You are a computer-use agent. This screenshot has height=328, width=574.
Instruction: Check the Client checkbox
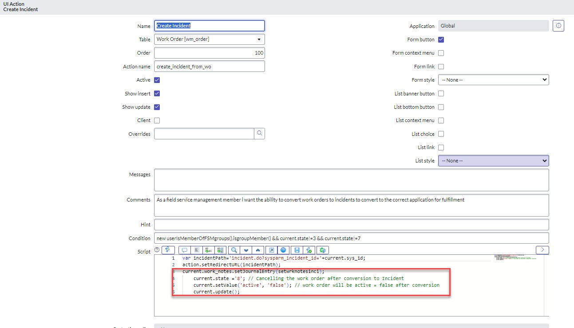[157, 120]
